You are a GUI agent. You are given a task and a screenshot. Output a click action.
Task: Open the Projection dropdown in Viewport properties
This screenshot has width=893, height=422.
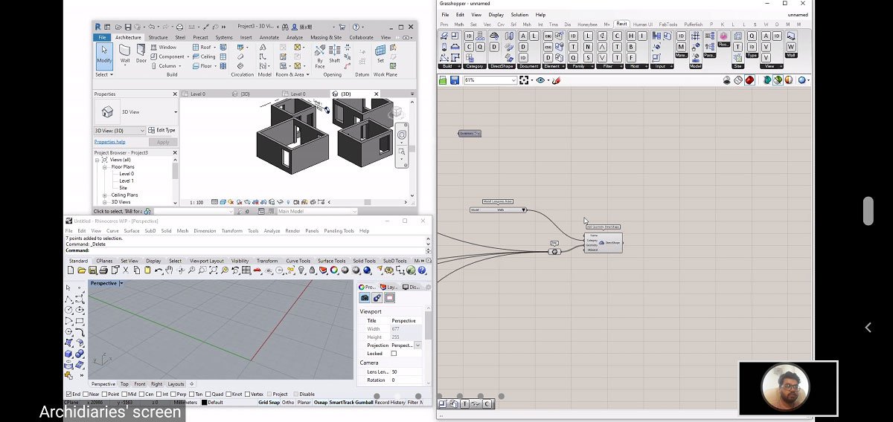[x=417, y=345]
